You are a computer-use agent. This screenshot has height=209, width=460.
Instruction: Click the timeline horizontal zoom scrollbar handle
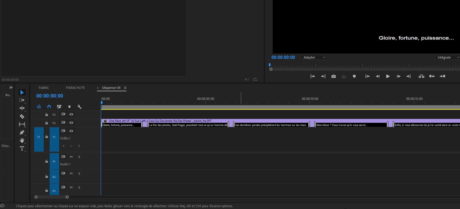[x=51, y=197]
